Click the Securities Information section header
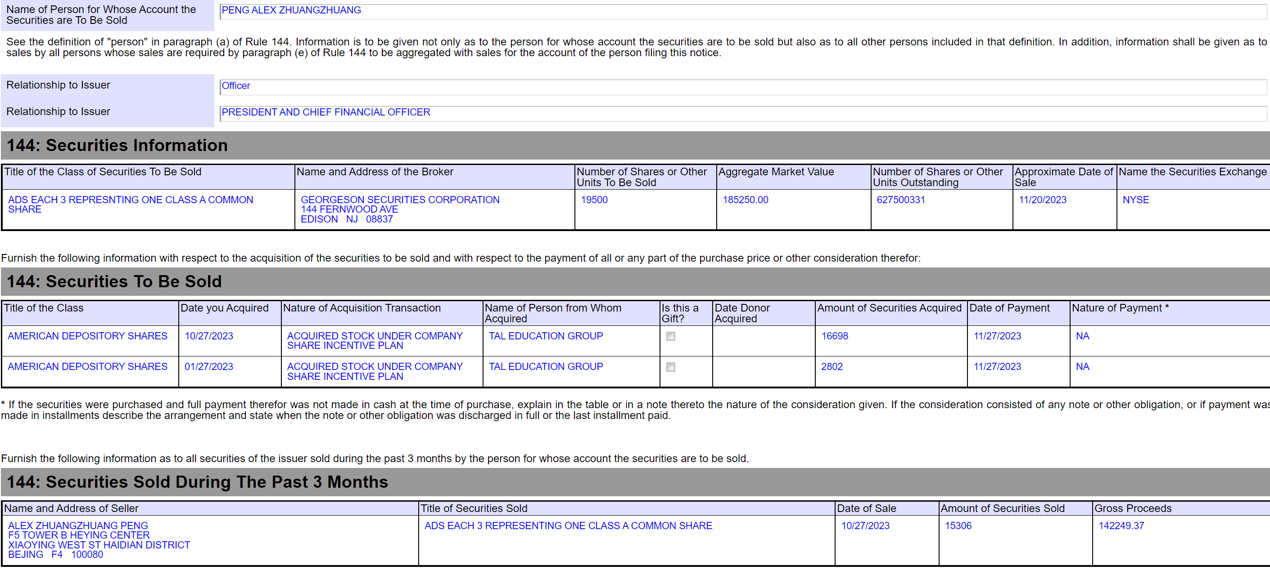This screenshot has width=1270, height=570. click(x=117, y=146)
